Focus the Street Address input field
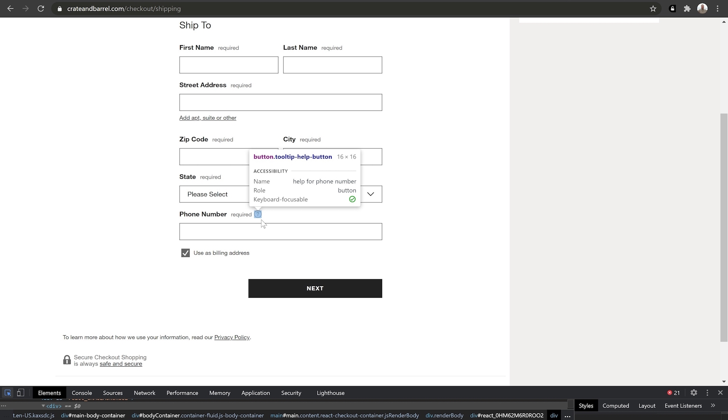 pyautogui.click(x=280, y=102)
